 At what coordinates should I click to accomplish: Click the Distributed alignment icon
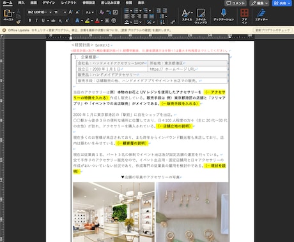pyautogui.click(x=151, y=17)
